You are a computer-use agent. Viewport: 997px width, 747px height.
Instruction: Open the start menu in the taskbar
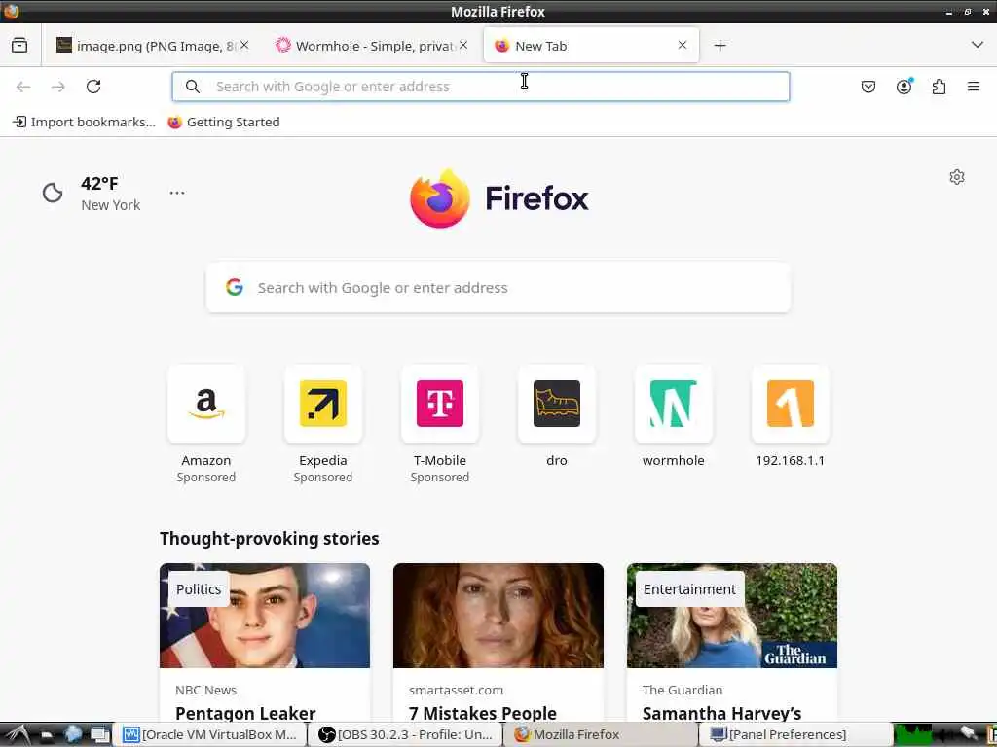pyautogui.click(x=18, y=735)
